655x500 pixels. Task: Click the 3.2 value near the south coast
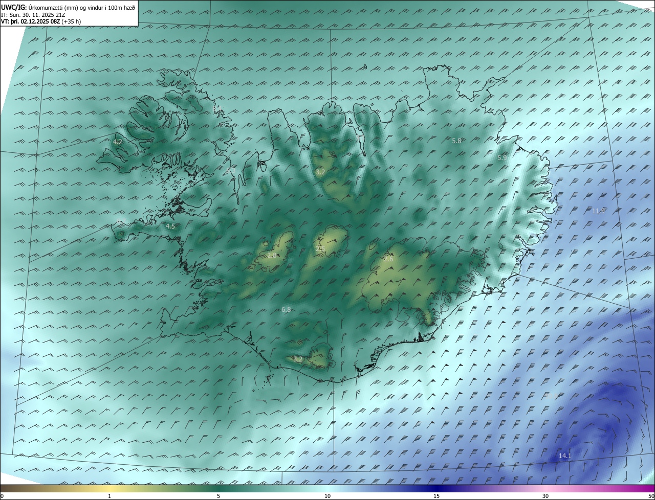tap(298, 359)
